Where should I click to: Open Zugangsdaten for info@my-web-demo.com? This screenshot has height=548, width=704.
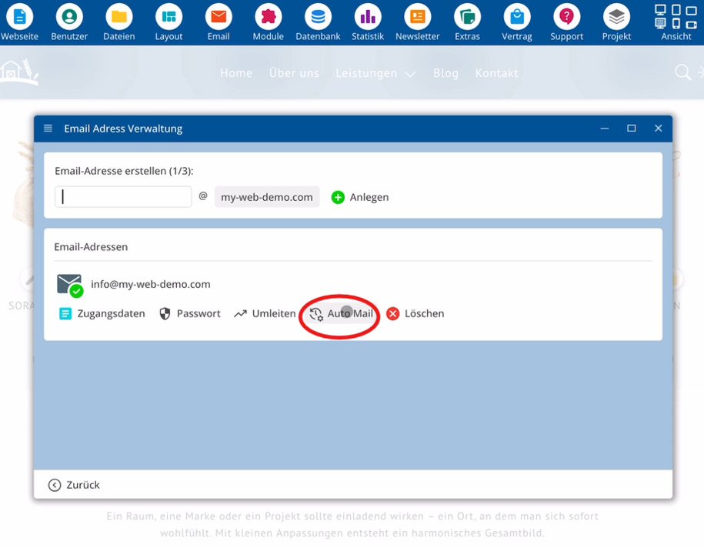click(x=102, y=313)
